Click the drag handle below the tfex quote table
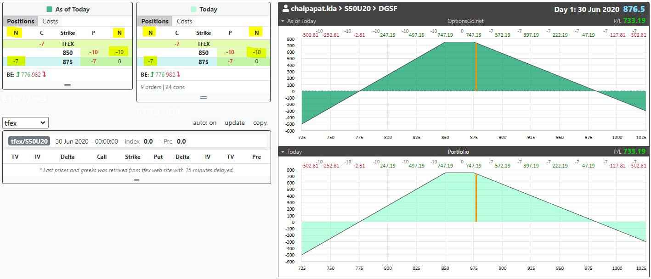The image size is (651, 279). coord(136,180)
